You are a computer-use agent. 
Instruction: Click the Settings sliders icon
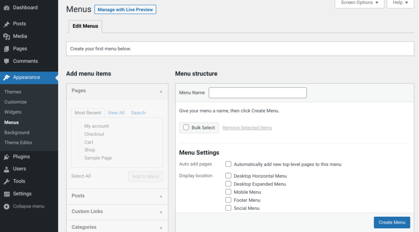7,194
